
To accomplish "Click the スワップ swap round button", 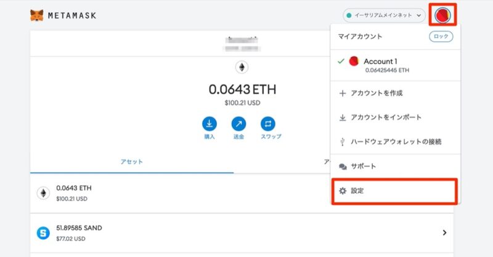I will (x=268, y=124).
